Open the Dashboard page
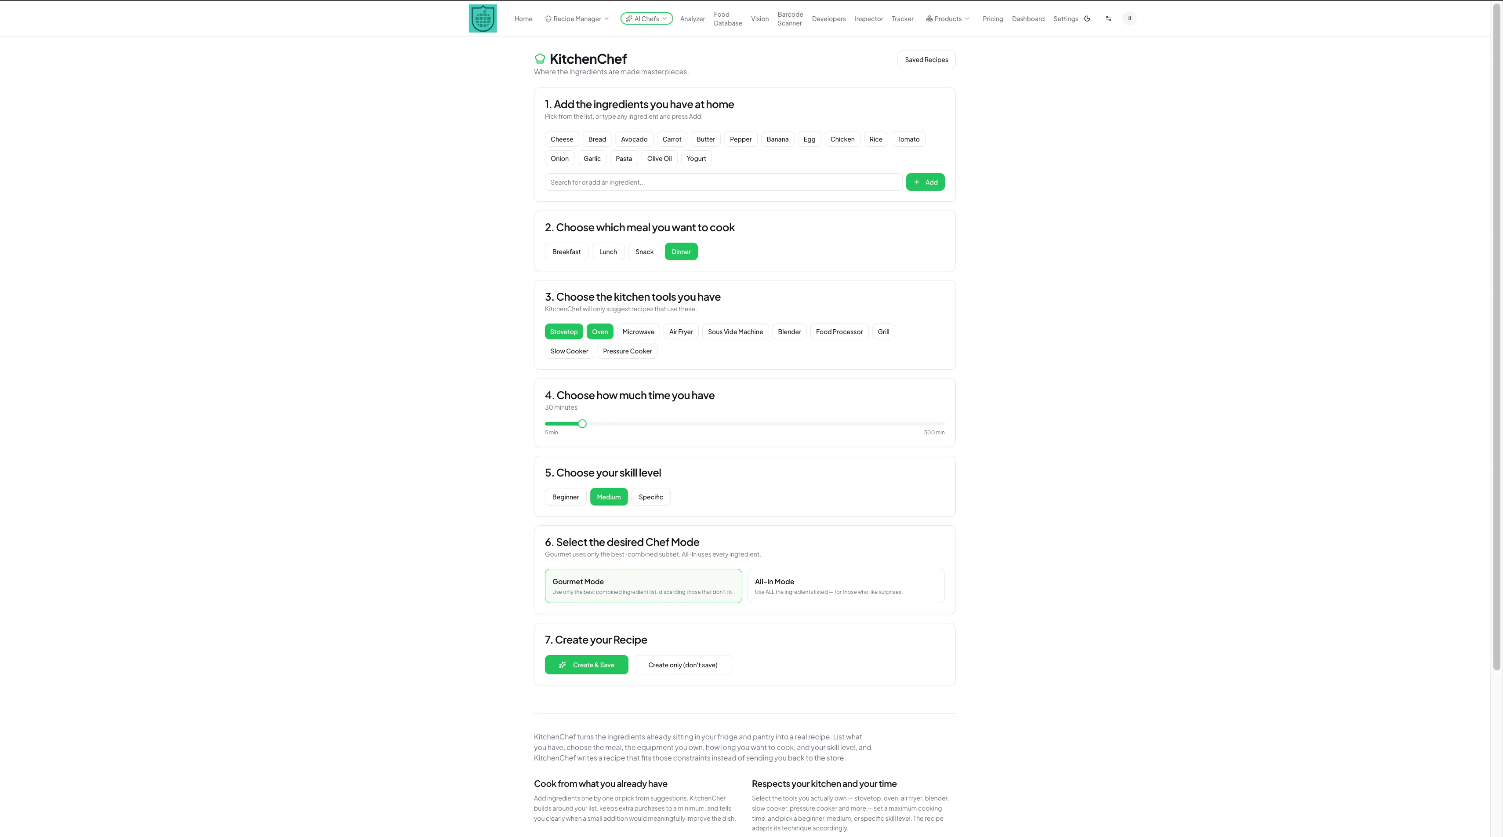 click(x=1028, y=18)
